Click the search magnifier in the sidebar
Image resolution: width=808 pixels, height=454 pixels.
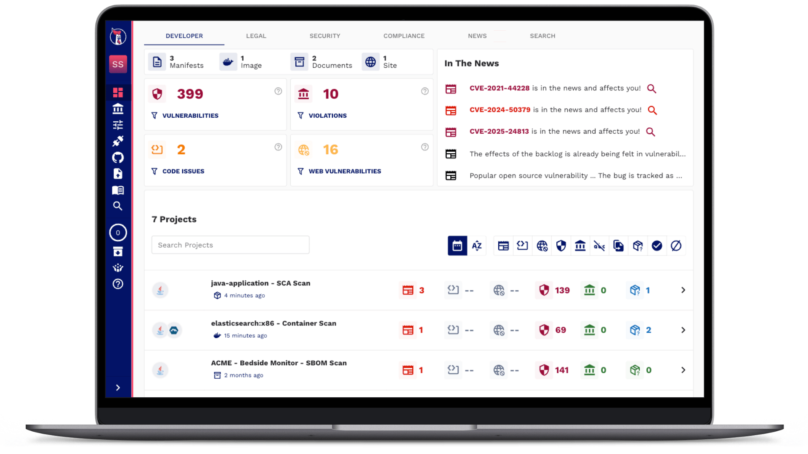pyautogui.click(x=118, y=206)
